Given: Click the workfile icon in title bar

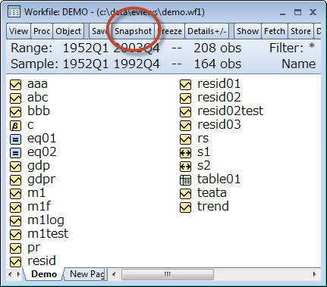Looking at the screenshot, I should (x=14, y=11).
